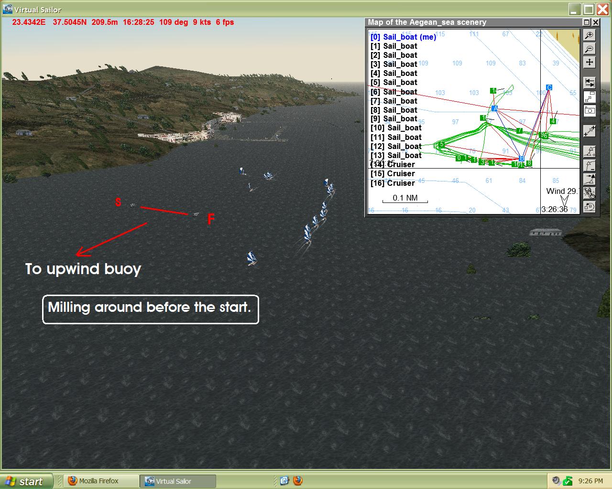Select the add boat (triangle plus) tool
The width and height of the screenshot is (612, 489).
coord(590,152)
